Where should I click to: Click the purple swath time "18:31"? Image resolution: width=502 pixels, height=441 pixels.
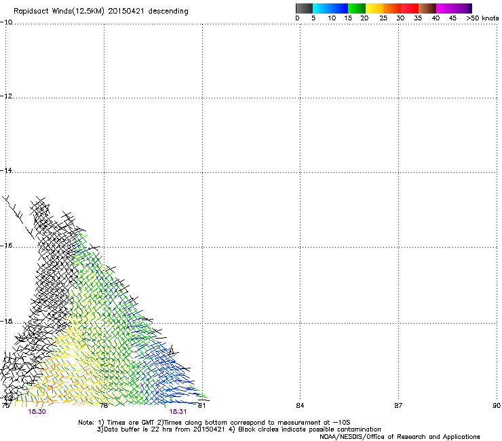pyautogui.click(x=178, y=412)
